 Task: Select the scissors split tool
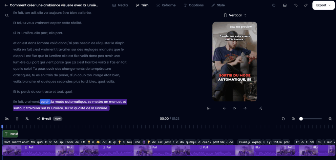(x=7, y=119)
